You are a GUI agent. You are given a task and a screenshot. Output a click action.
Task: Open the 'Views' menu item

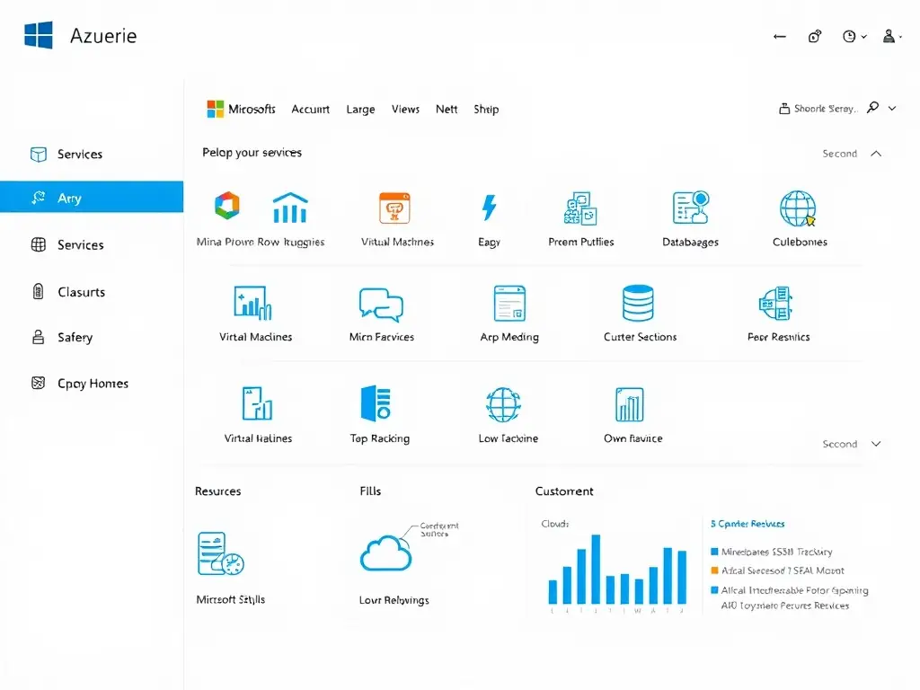point(405,109)
